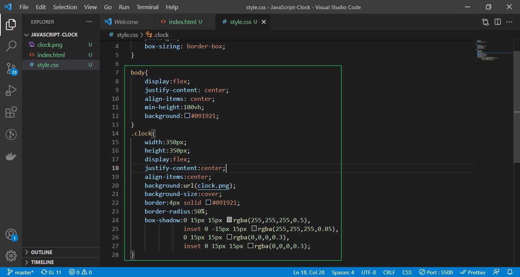Click CSS language mode selector
The image size is (520, 277).
pos(407,272)
